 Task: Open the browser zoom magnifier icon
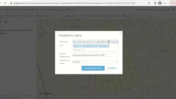(149, 3)
